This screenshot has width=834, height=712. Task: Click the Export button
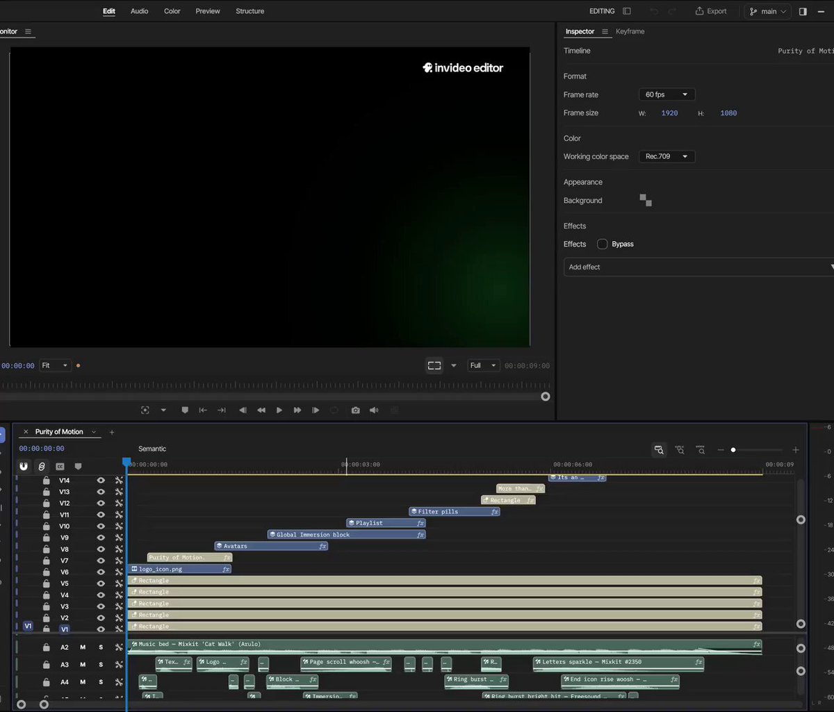[x=711, y=11]
